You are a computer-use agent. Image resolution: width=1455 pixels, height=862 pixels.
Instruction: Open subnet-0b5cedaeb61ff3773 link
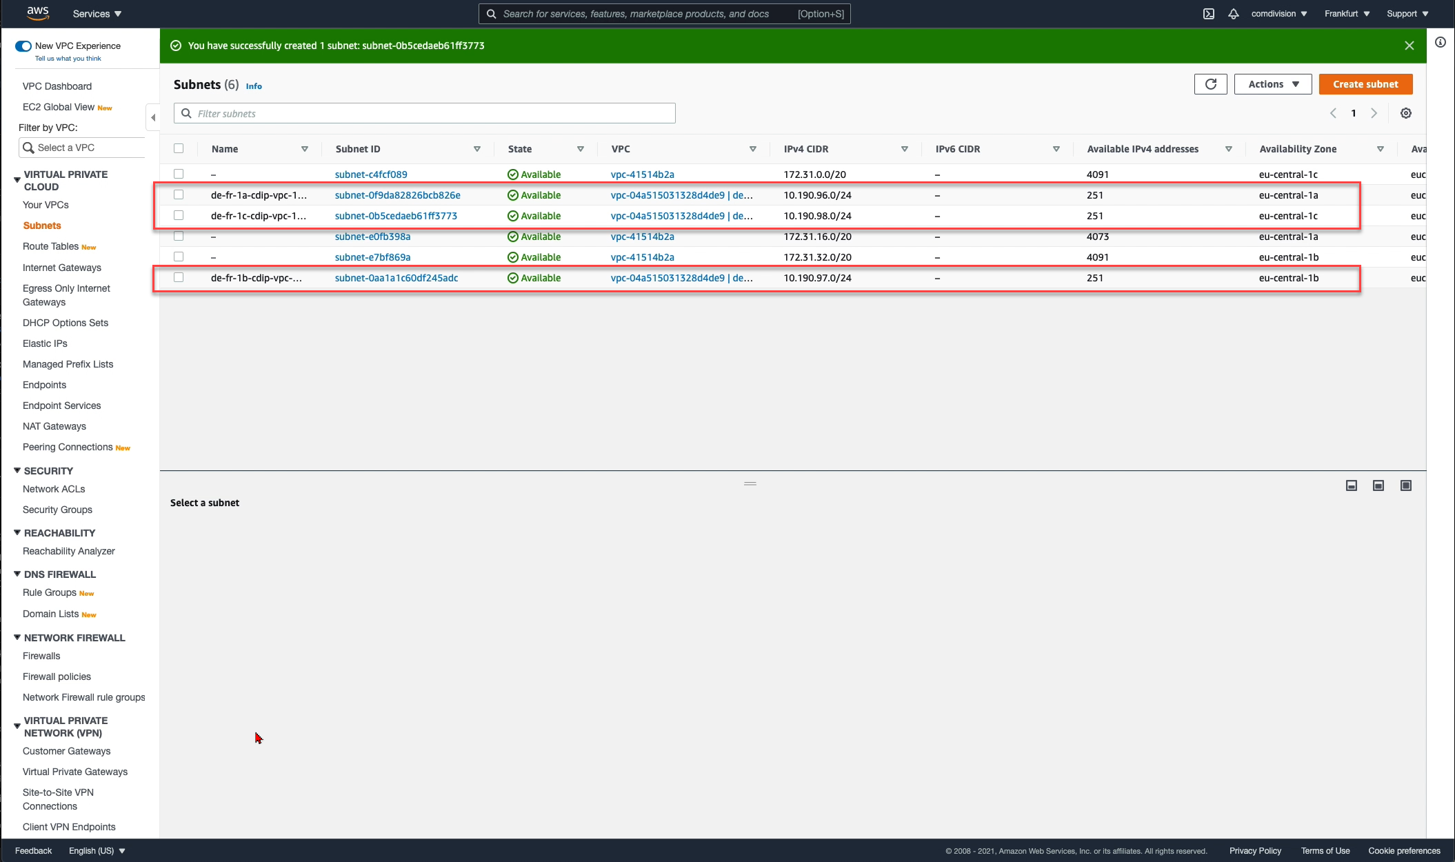(396, 216)
